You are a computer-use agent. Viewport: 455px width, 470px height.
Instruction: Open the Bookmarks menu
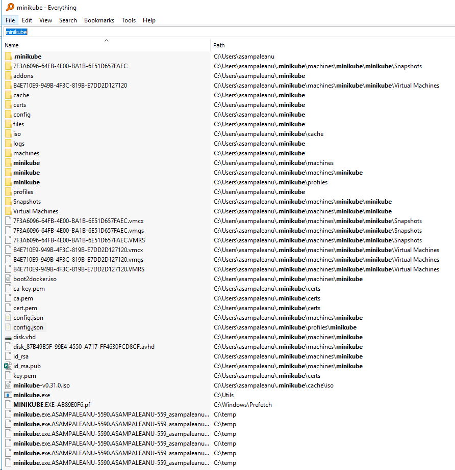tap(99, 20)
